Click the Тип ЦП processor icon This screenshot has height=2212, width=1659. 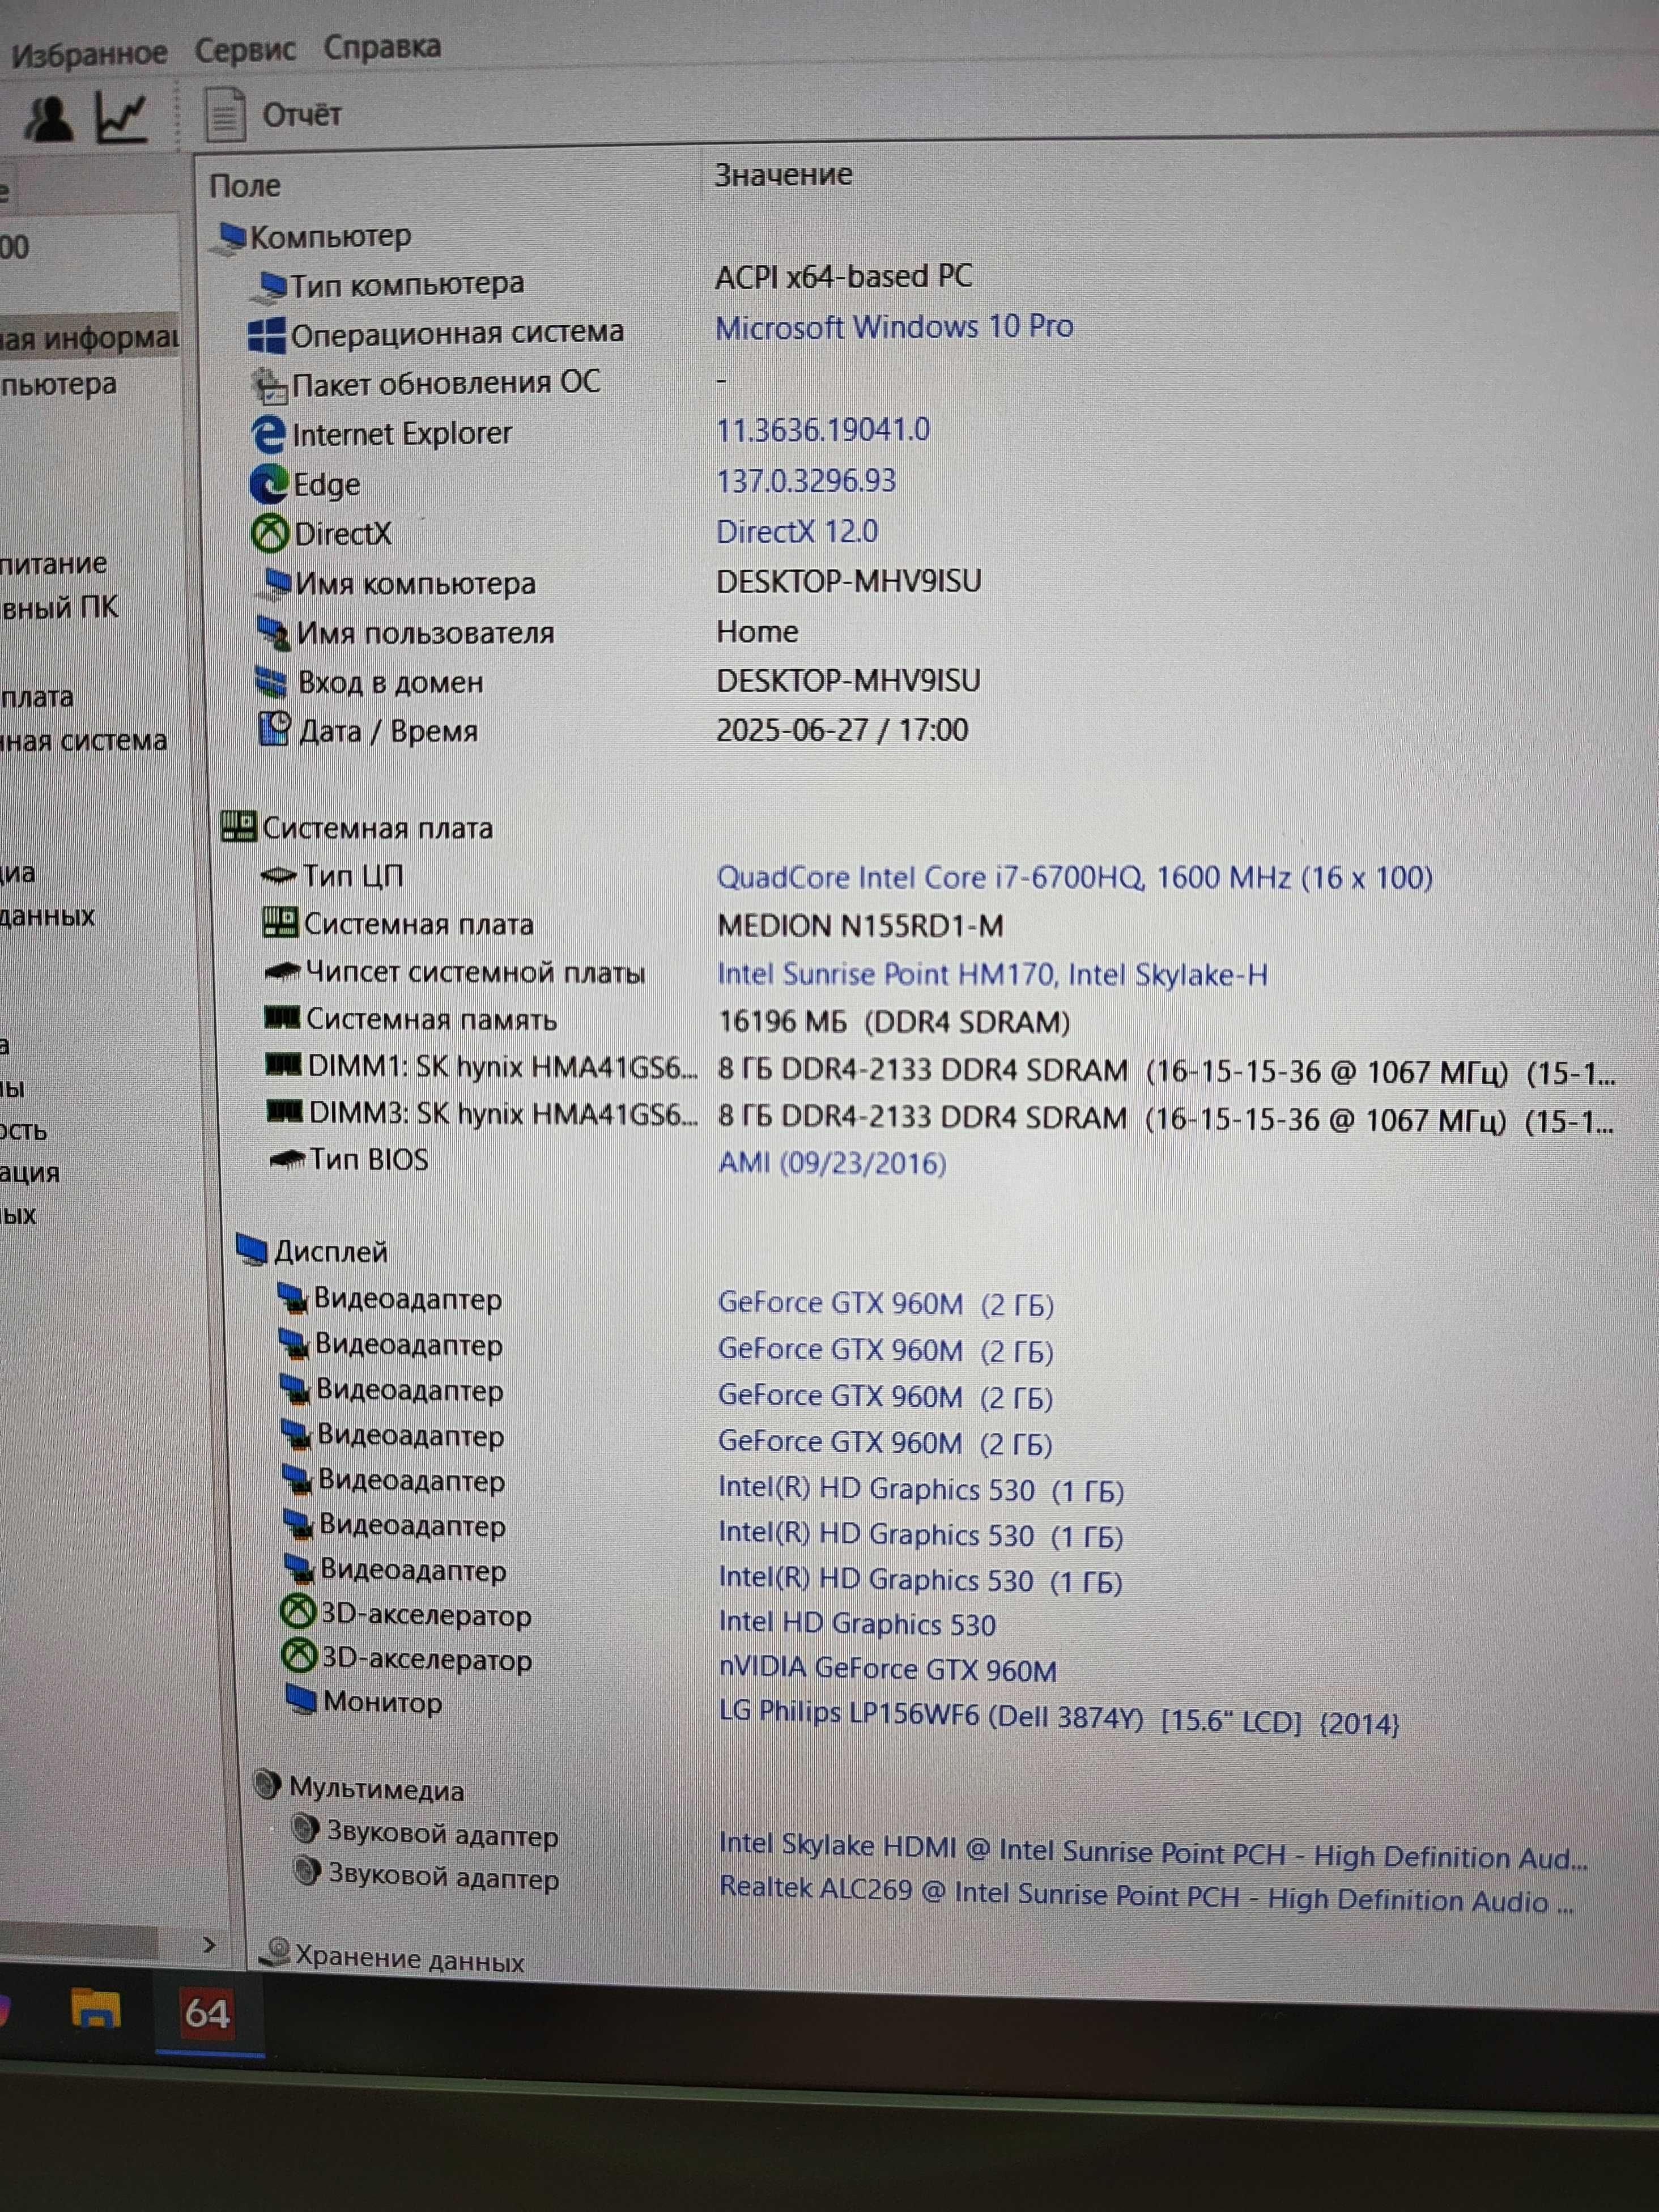point(279,876)
